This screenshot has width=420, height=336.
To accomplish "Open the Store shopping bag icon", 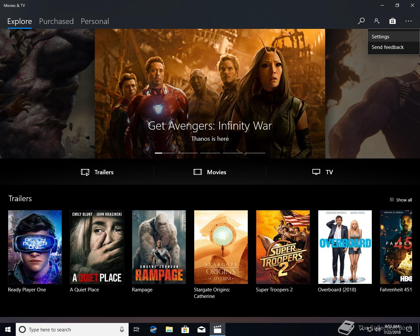I will 392,21.
